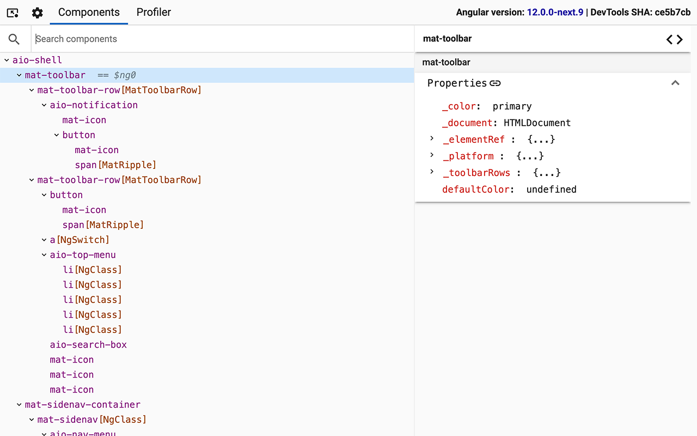
Task: Collapse the aio-shell root node
Action: tap(7, 60)
